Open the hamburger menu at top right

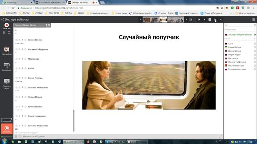point(253,20)
